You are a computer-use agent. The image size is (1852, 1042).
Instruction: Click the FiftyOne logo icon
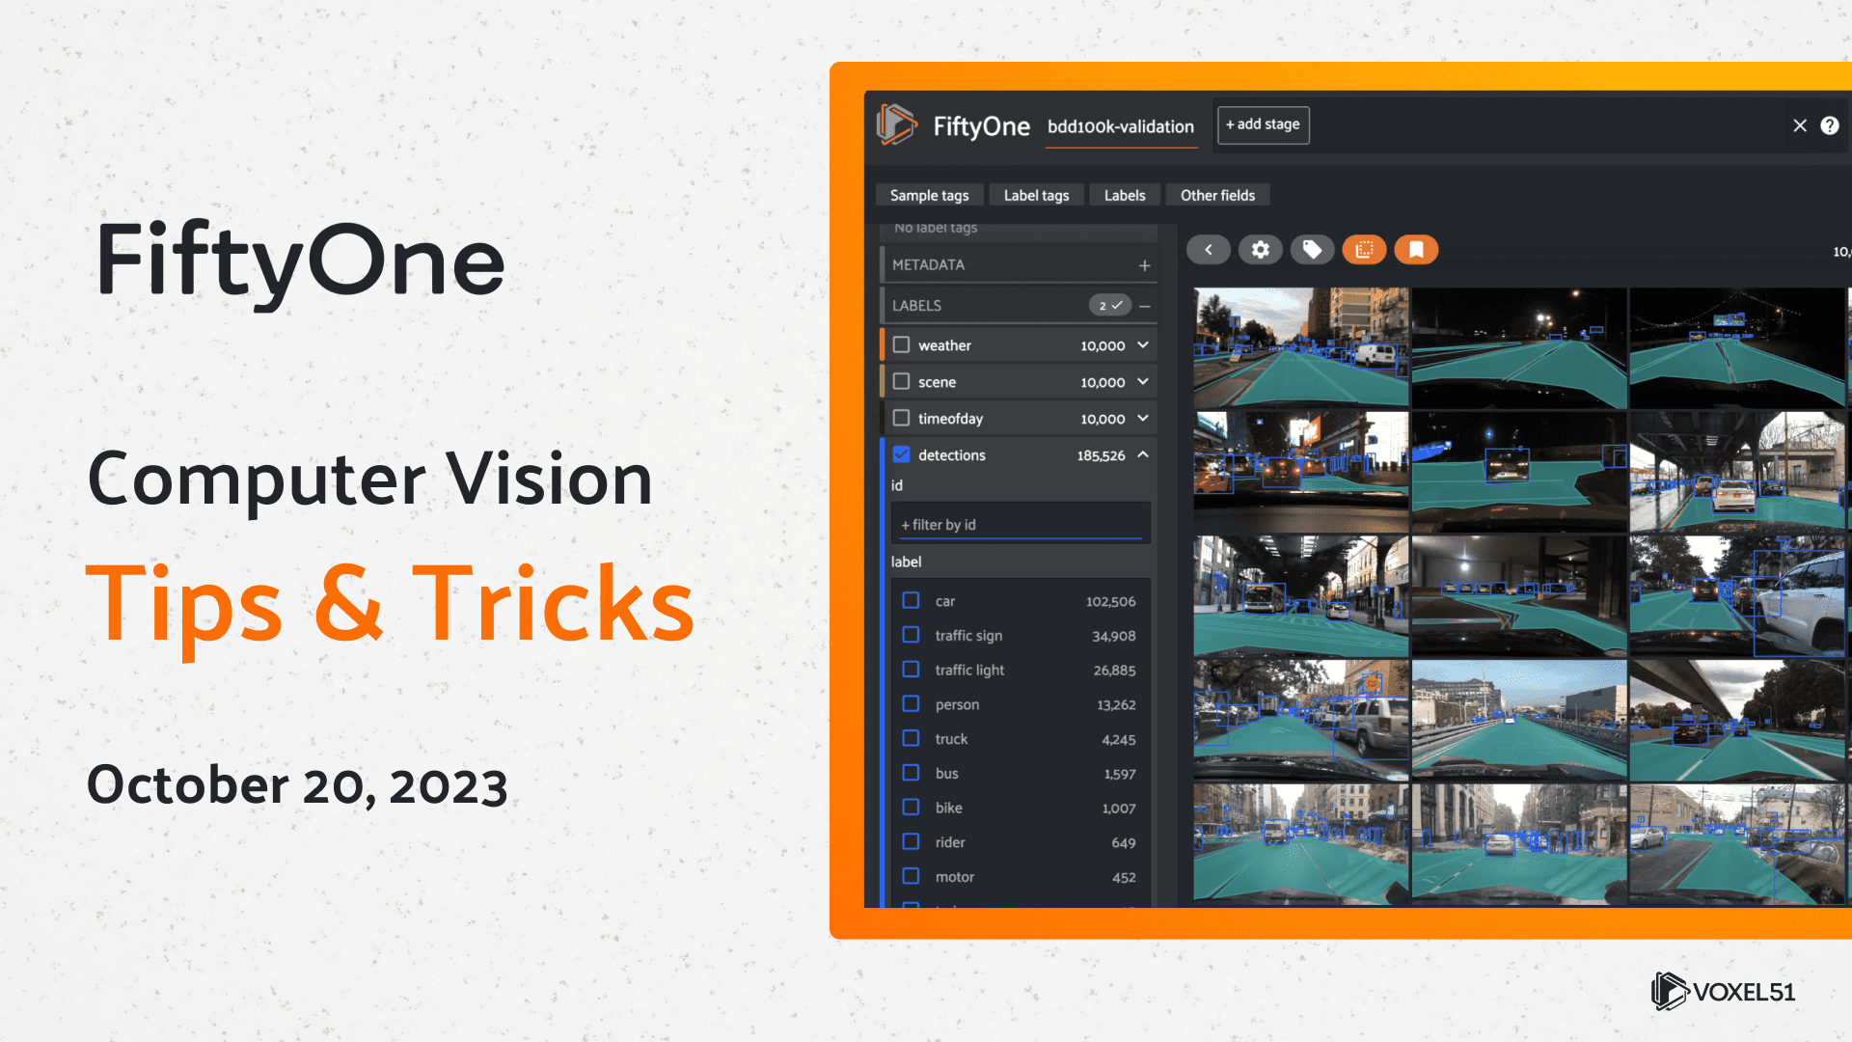pos(896,125)
